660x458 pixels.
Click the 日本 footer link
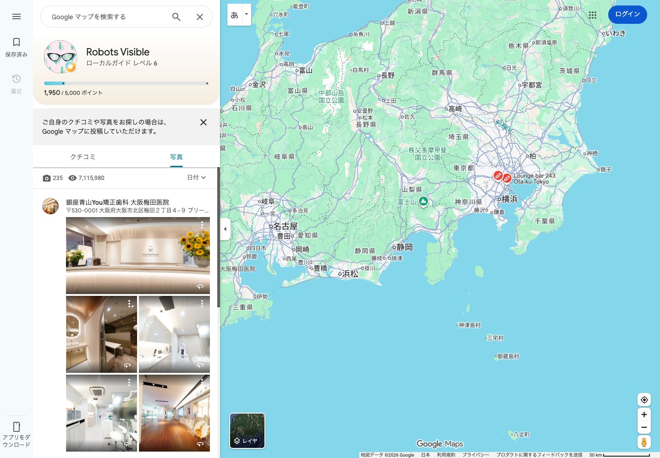(x=425, y=455)
